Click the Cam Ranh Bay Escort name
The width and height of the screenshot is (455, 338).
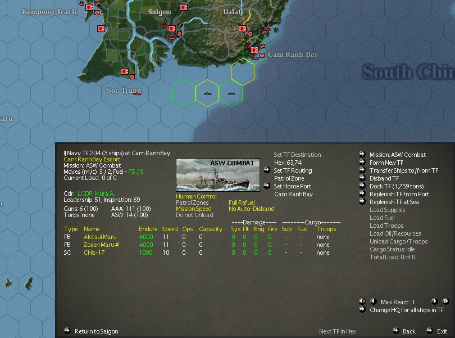point(92,159)
